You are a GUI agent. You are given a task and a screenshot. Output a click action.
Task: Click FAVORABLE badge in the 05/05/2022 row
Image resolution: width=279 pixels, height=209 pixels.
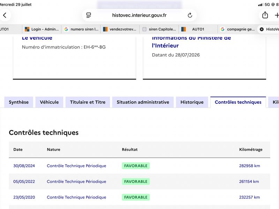pyautogui.click(x=136, y=181)
